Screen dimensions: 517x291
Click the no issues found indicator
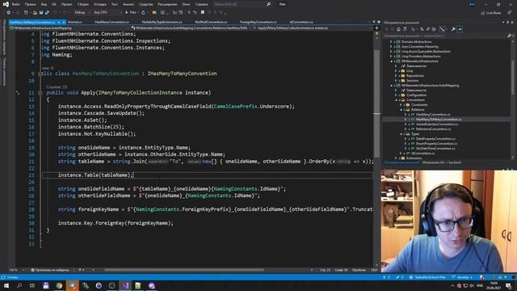pos(50,270)
